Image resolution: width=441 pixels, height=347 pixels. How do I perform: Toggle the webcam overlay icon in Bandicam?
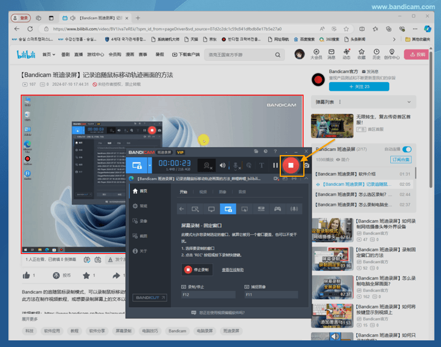(x=207, y=165)
